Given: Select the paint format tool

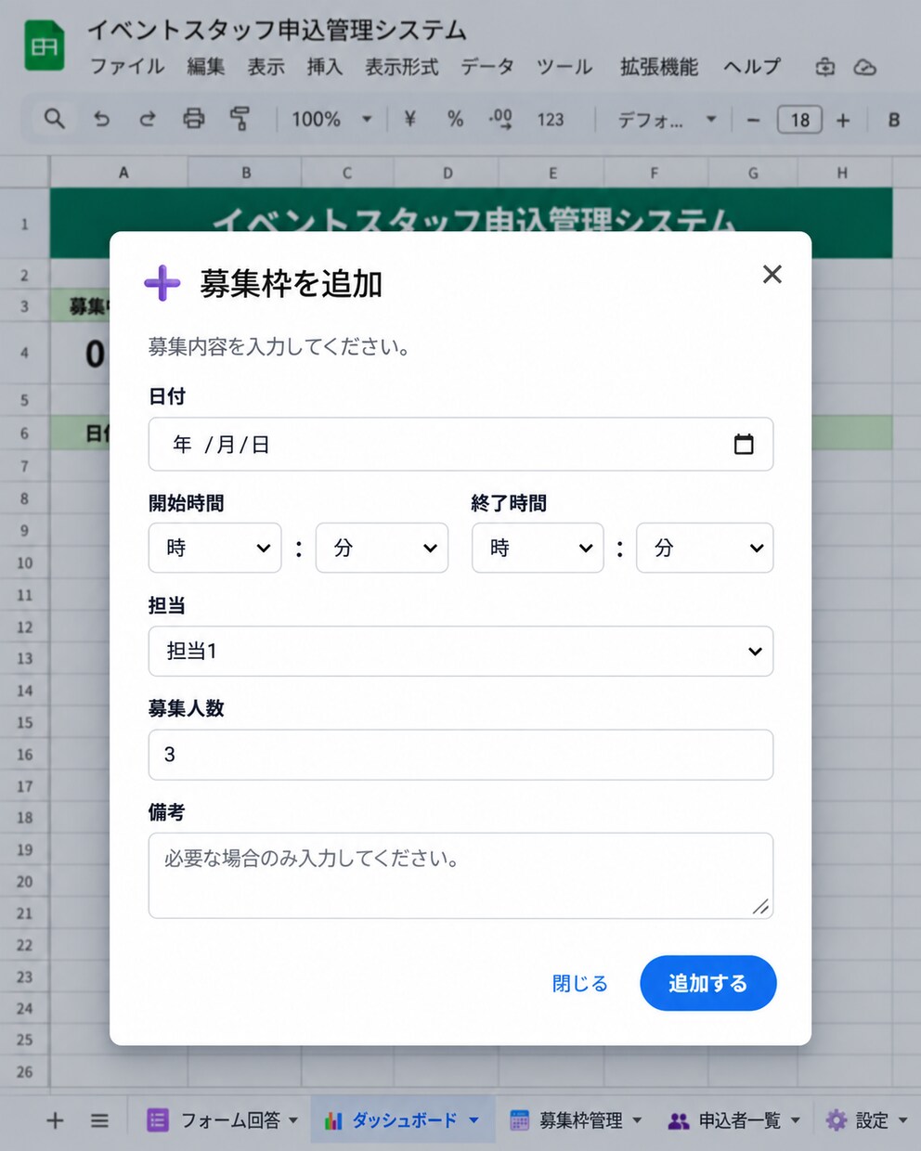Looking at the screenshot, I should [240, 119].
